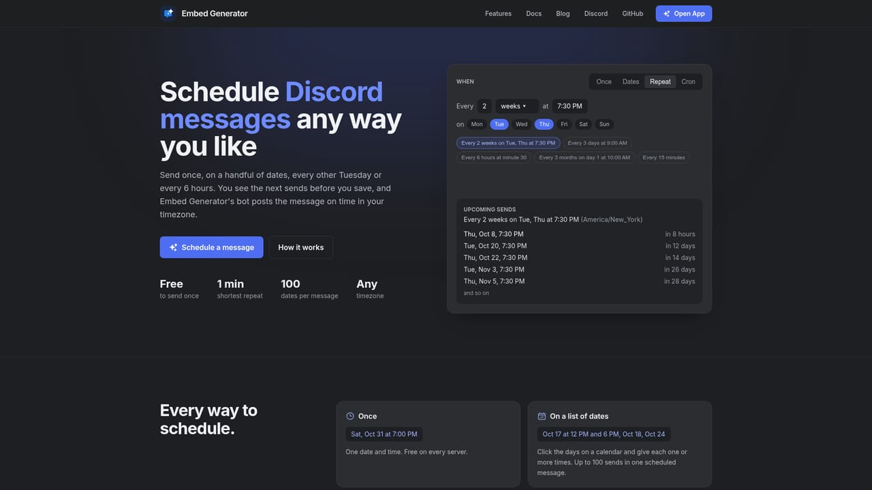Click the clock icon beside the Once heading
This screenshot has height=490, width=872.
coord(350,416)
